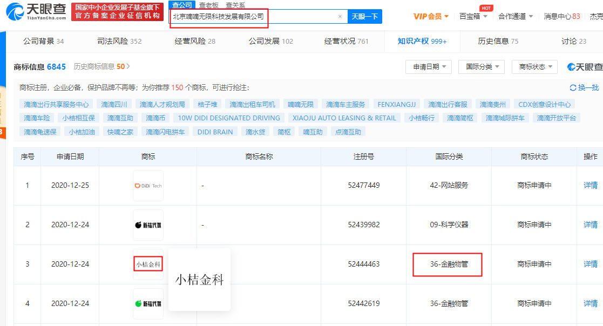Clear the search box with X icon
This screenshot has width=603, height=326.
[340, 17]
